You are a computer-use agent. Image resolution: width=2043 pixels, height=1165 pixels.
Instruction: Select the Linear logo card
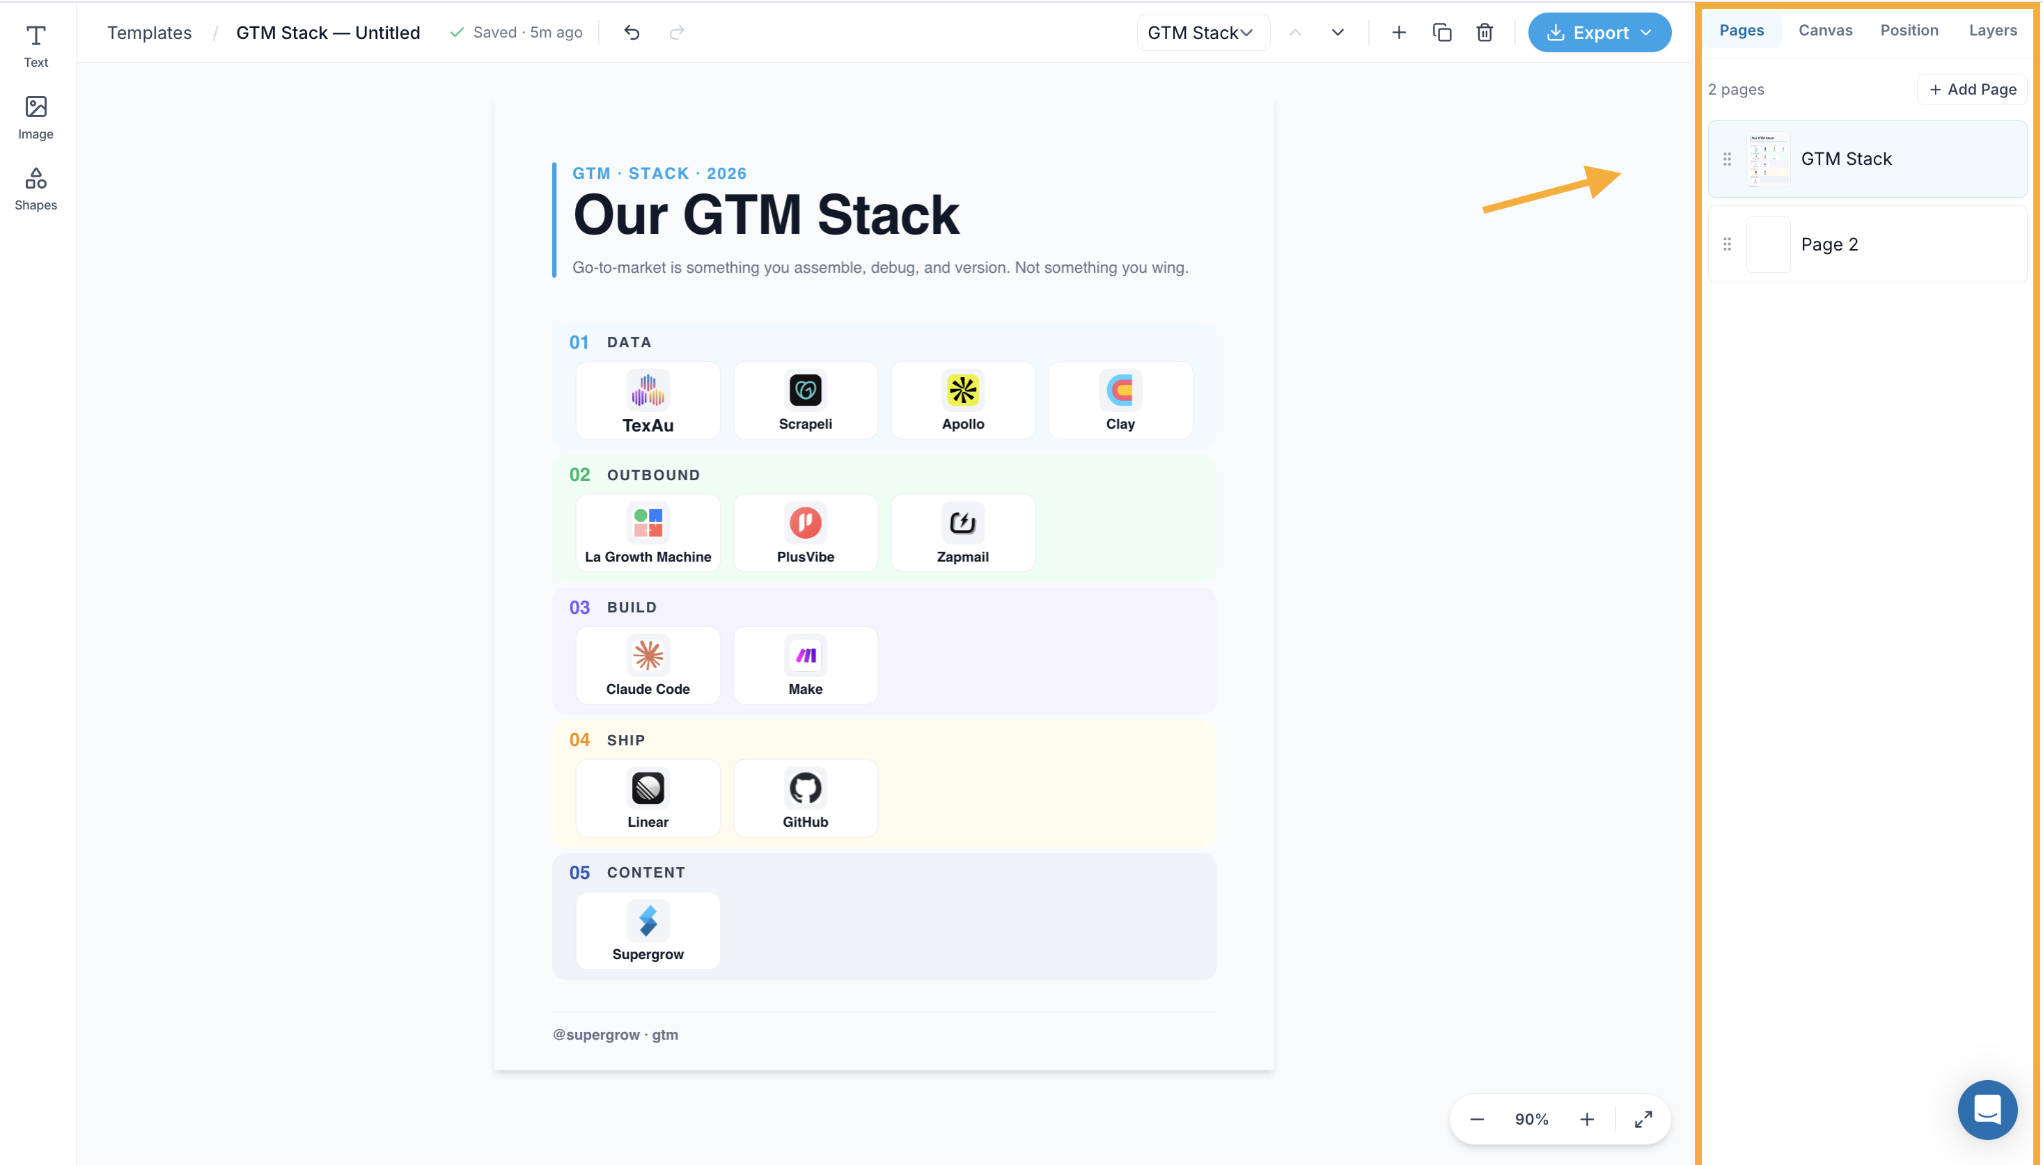pos(648,798)
